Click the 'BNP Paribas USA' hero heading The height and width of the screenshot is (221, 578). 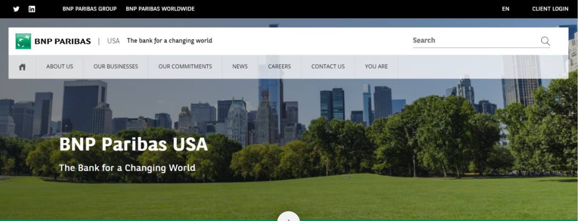[133, 144]
